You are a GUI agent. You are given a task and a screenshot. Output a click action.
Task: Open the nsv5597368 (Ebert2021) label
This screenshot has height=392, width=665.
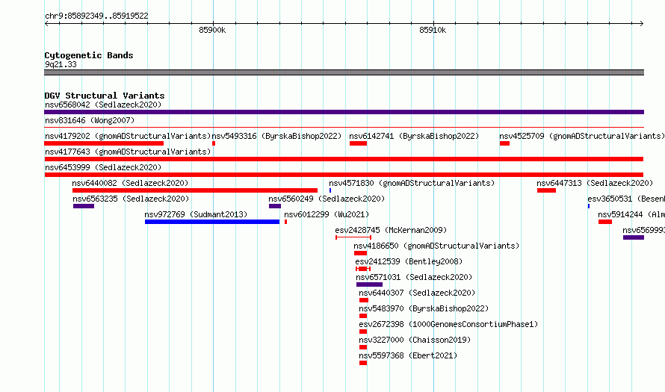[x=408, y=355]
